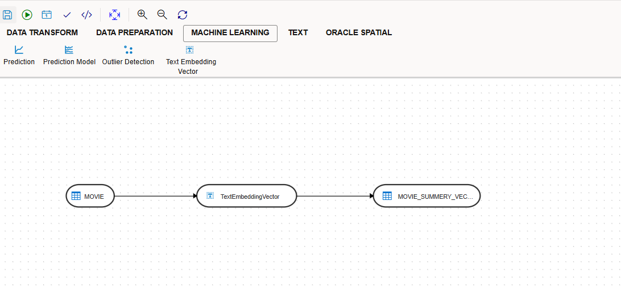Open the schedule calendar icon
The height and width of the screenshot is (288, 621).
point(47,15)
